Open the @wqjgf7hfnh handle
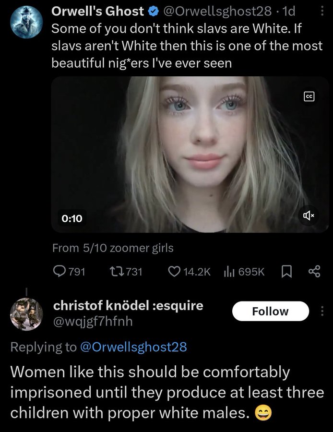This screenshot has height=432, width=333. pyautogui.click(x=92, y=322)
